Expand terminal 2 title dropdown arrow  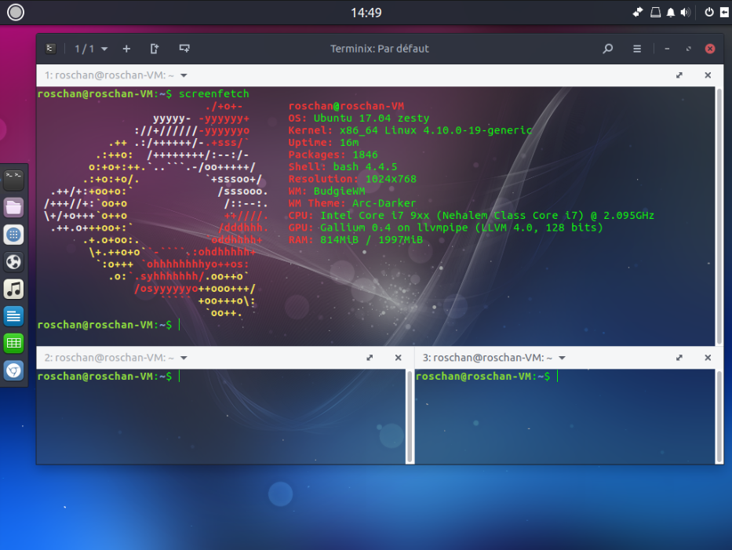click(184, 358)
